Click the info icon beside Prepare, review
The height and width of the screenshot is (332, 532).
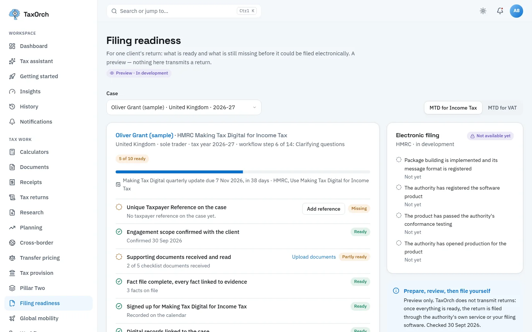pos(396,291)
